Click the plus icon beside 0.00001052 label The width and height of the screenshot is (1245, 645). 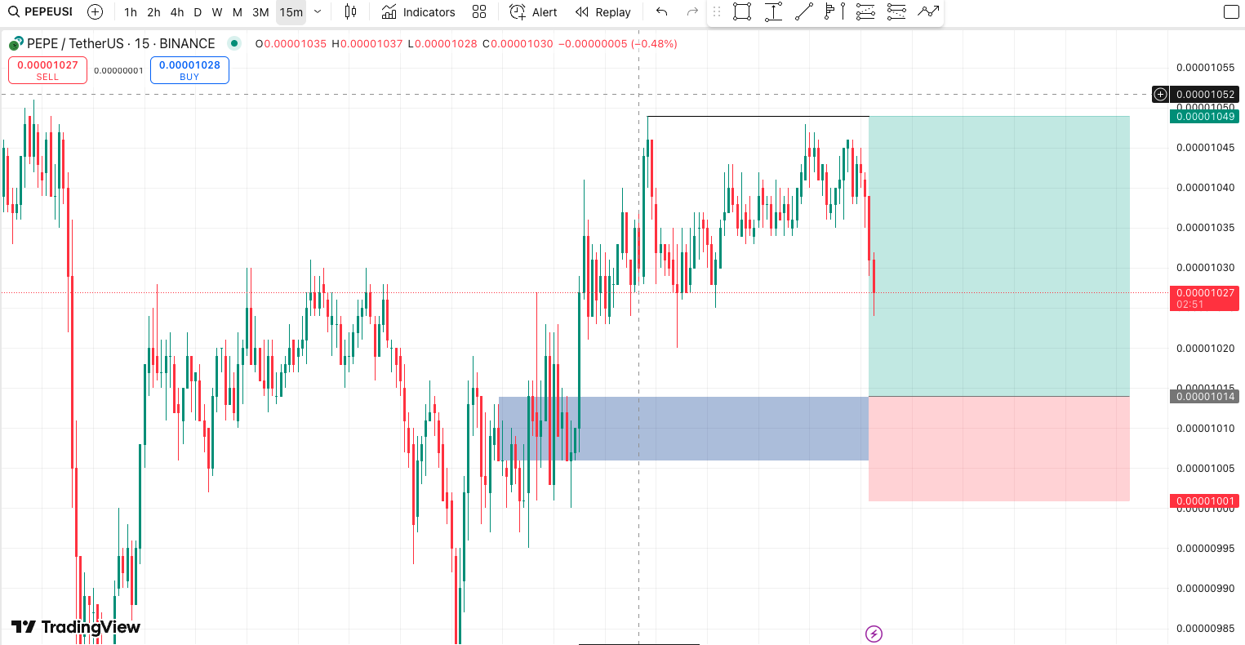click(x=1160, y=95)
